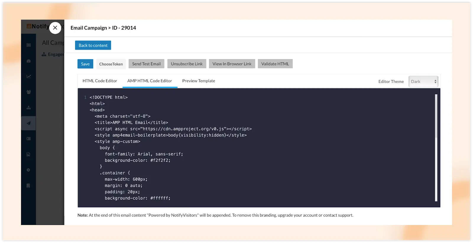
Task: Select the AMP HTML Code Editor tab
Action: click(150, 81)
